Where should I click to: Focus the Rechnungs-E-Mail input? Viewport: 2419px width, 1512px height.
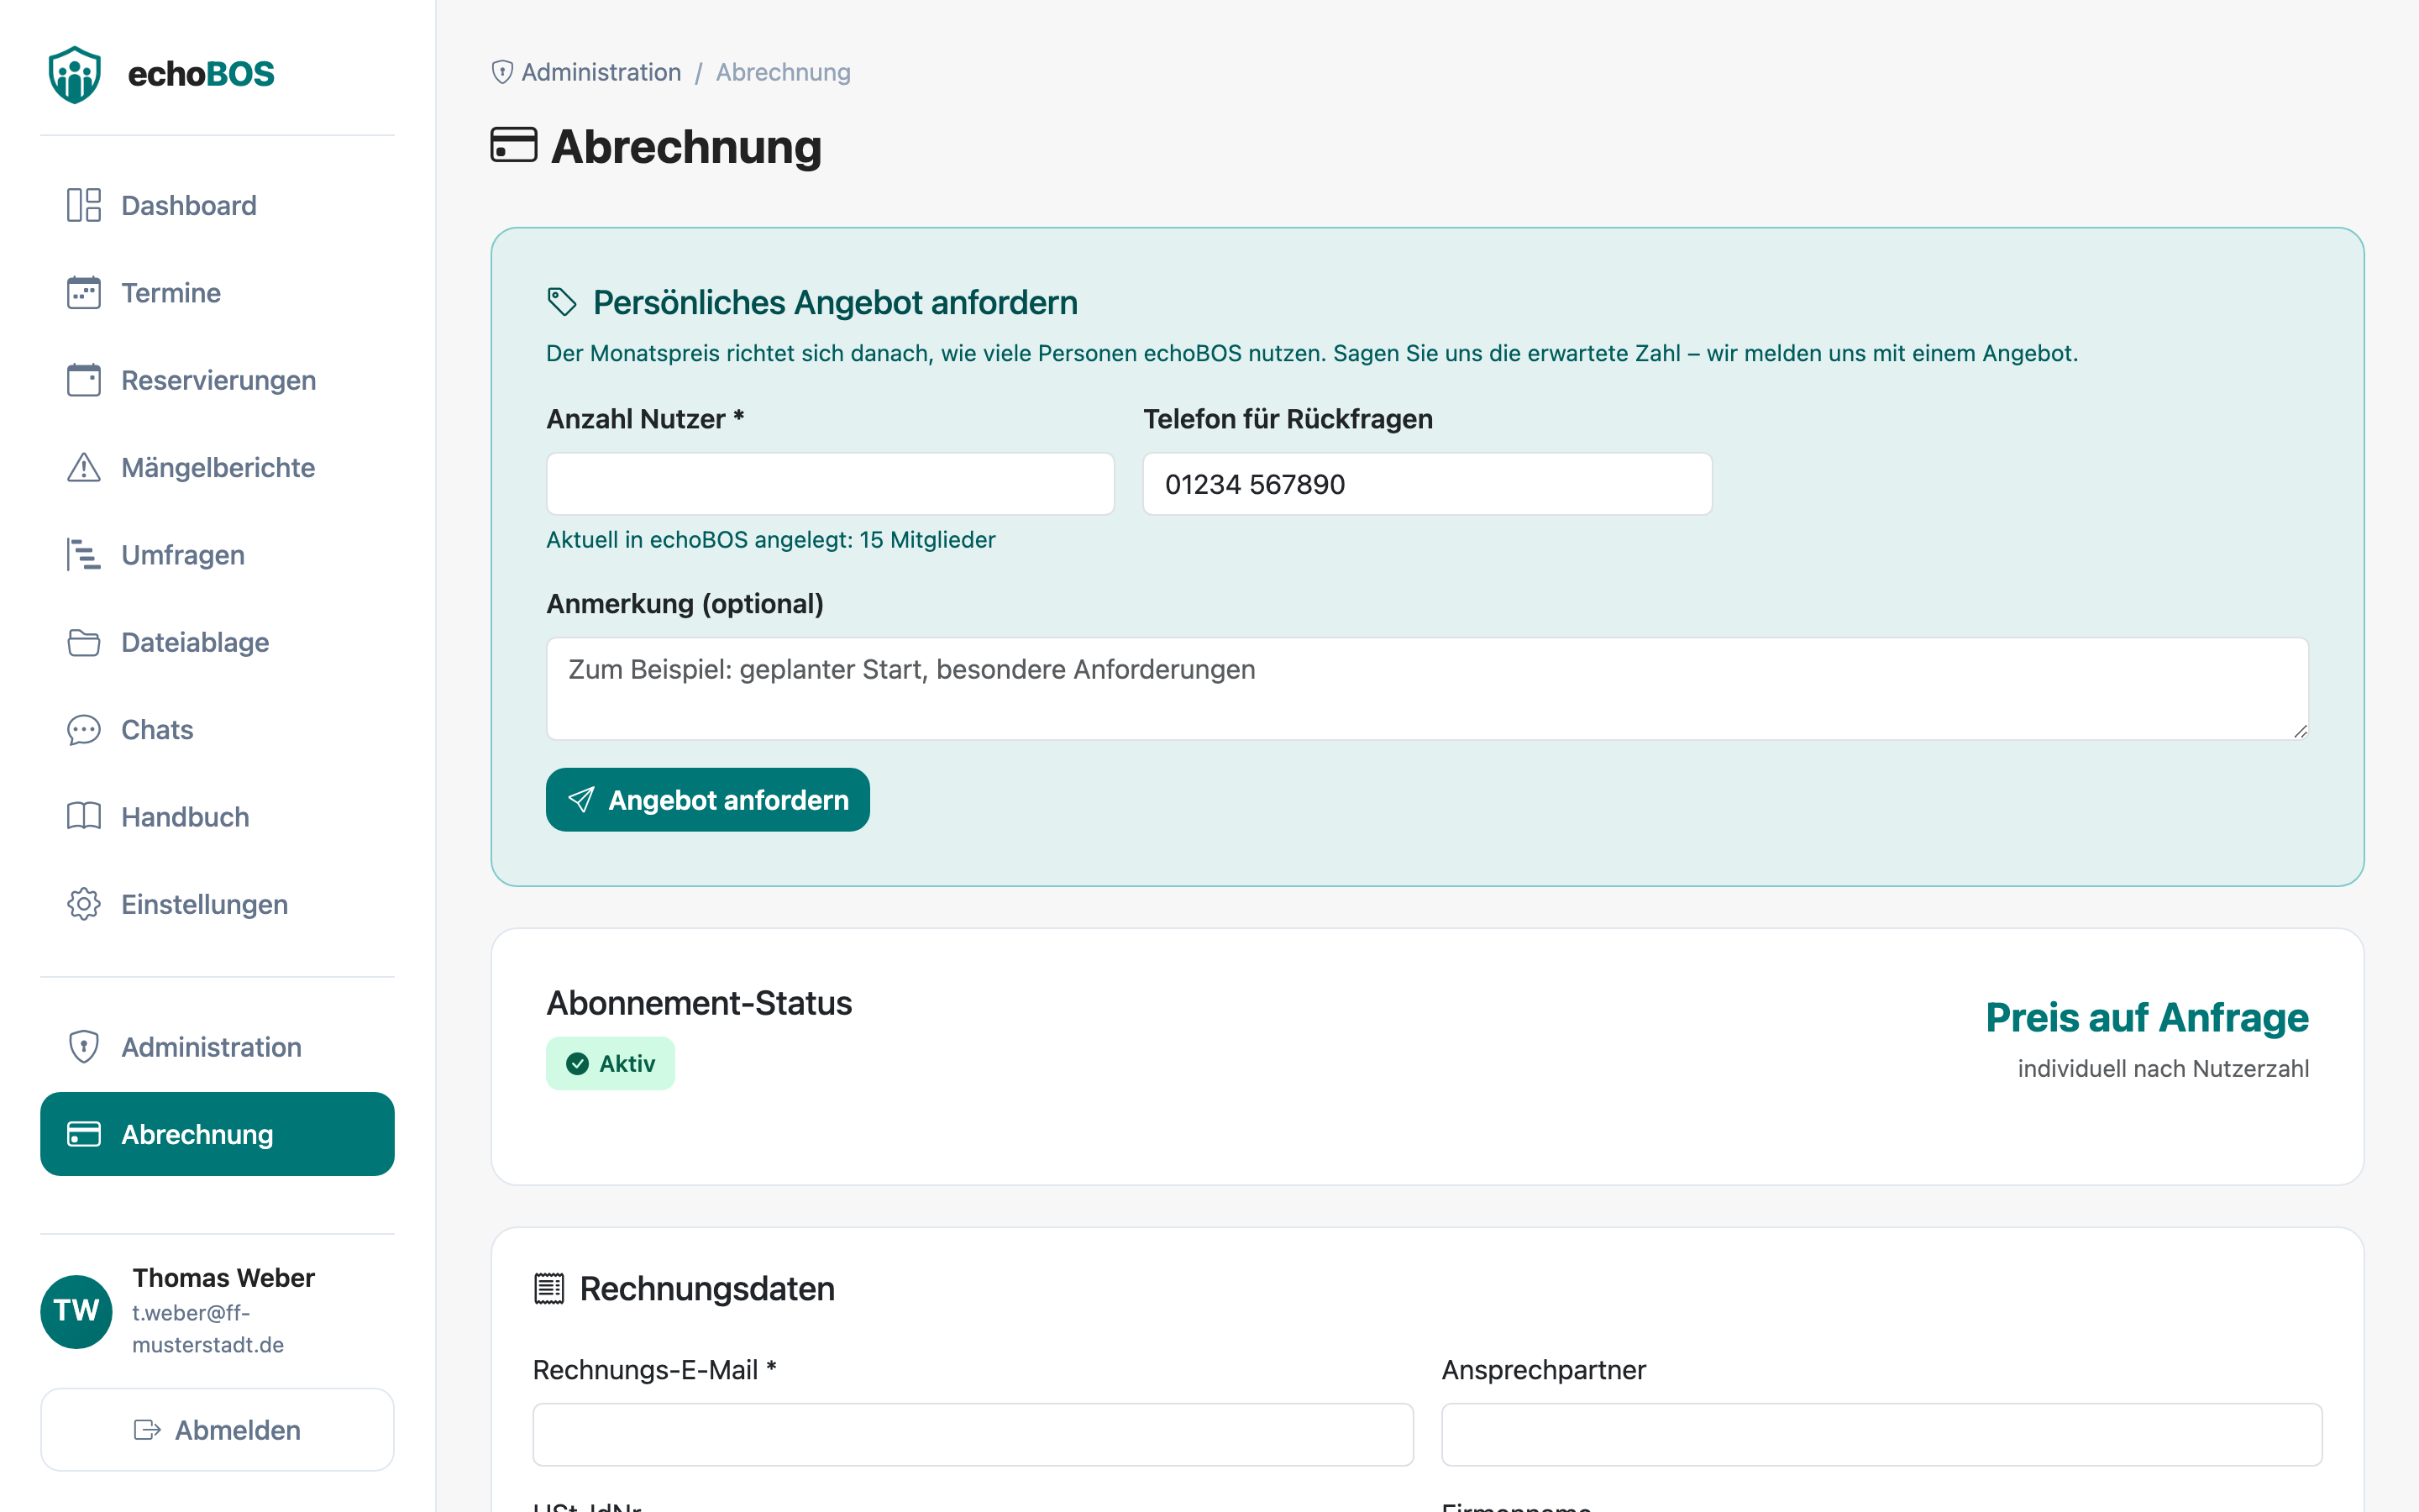pos(973,1435)
